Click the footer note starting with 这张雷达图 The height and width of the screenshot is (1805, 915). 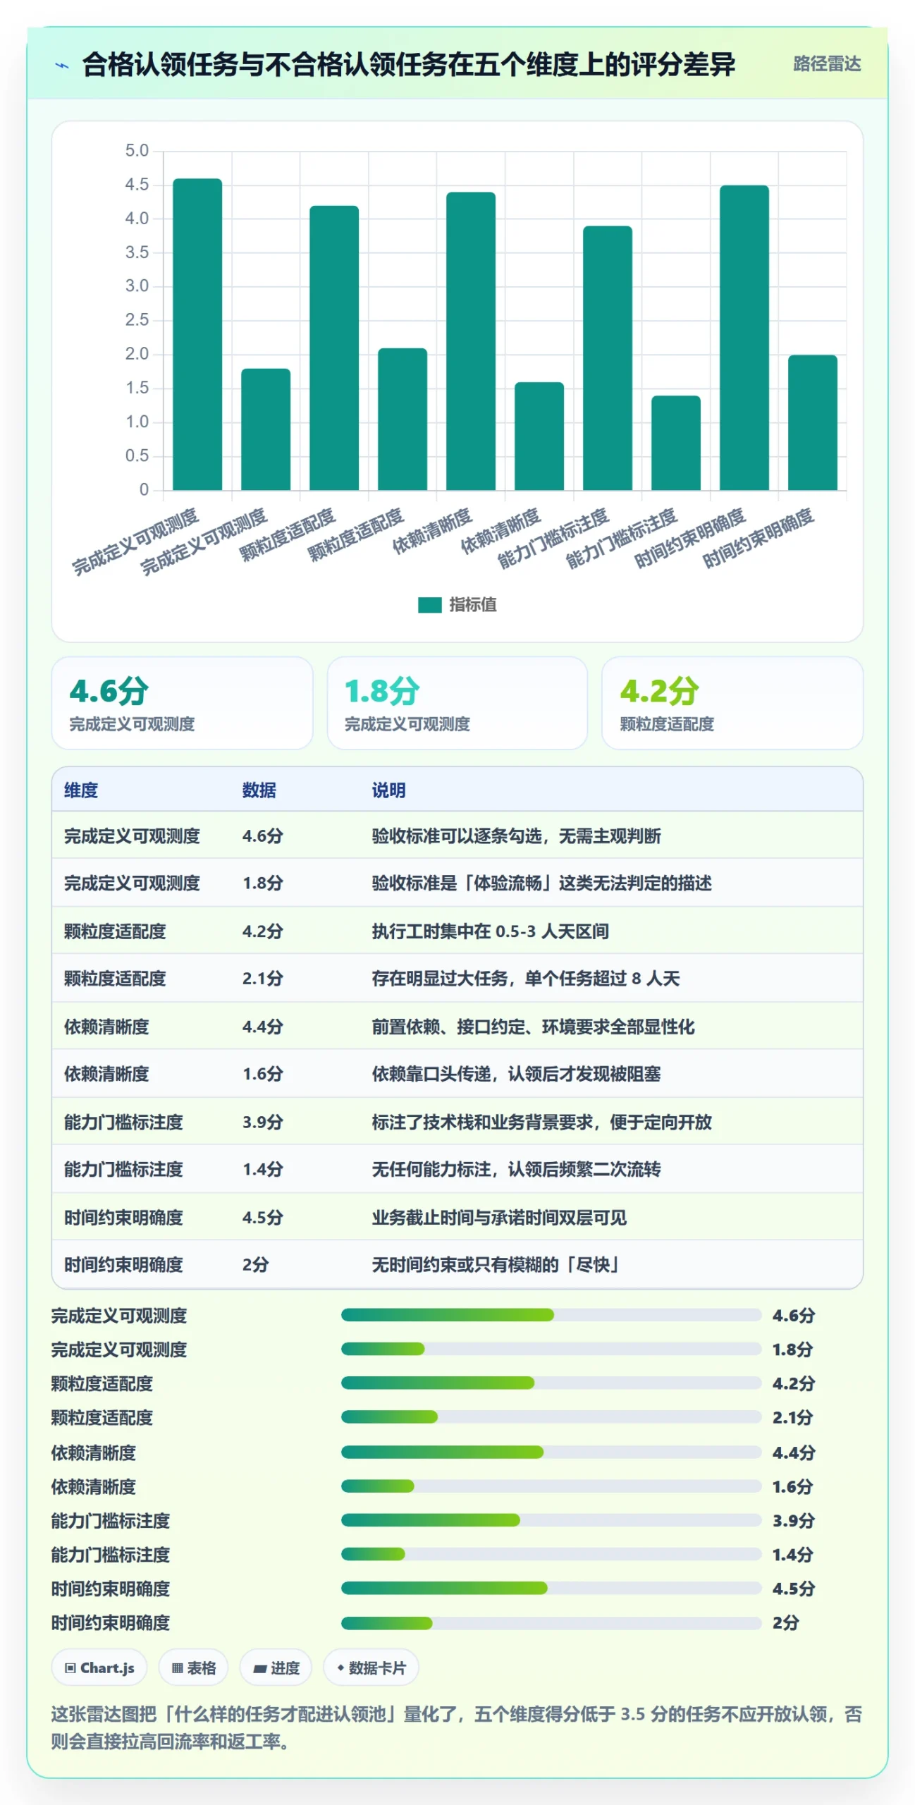[x=457, y=1727]
